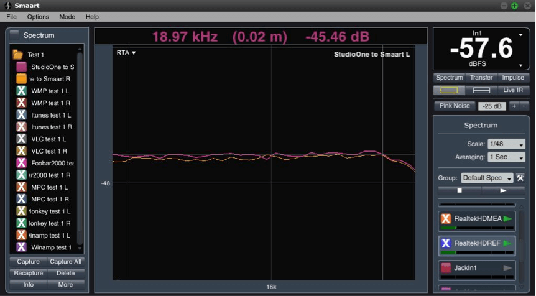Viewport: 536px width, 296px height.
Task: Click the Info button
Action: pos(28,284)
